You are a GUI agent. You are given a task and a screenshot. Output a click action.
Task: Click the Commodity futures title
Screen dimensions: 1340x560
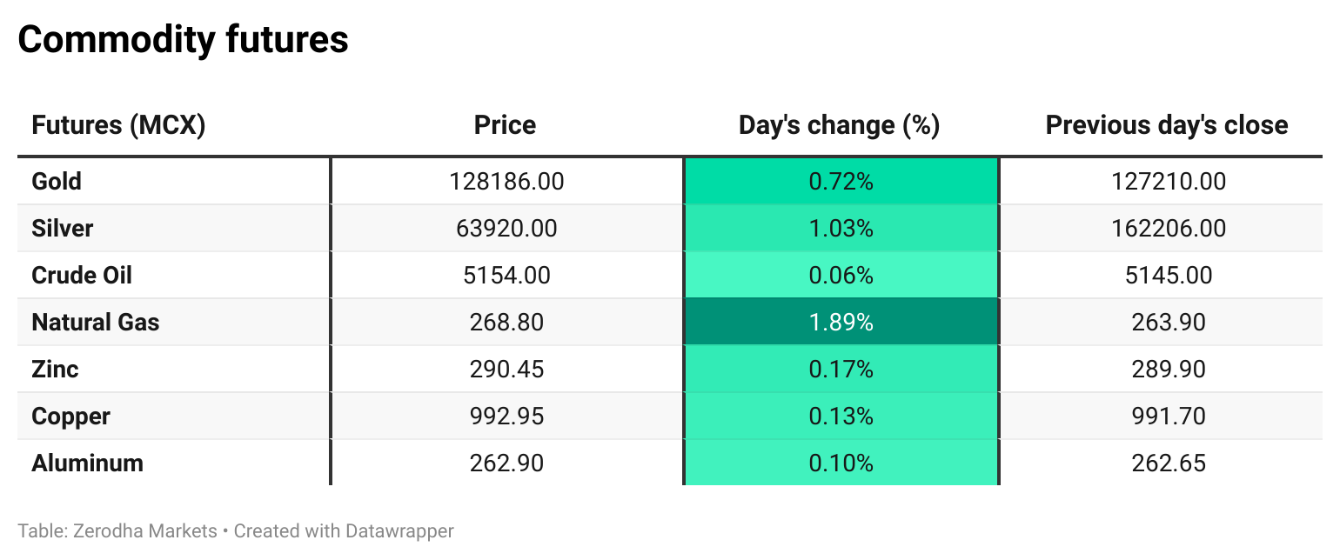[183, 40]
